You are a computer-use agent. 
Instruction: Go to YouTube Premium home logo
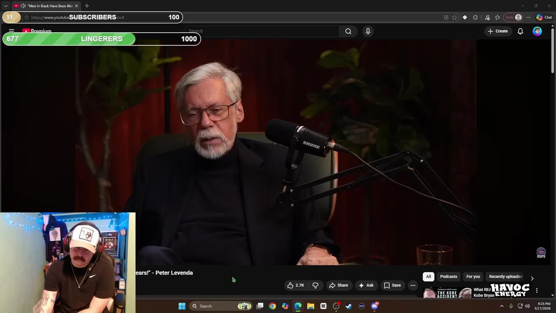tap(37, 31)
